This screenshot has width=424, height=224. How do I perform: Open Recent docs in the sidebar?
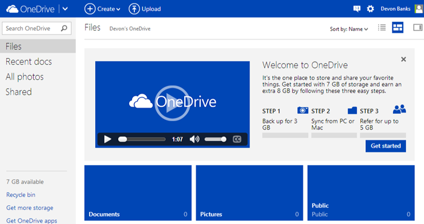(28, 62)
